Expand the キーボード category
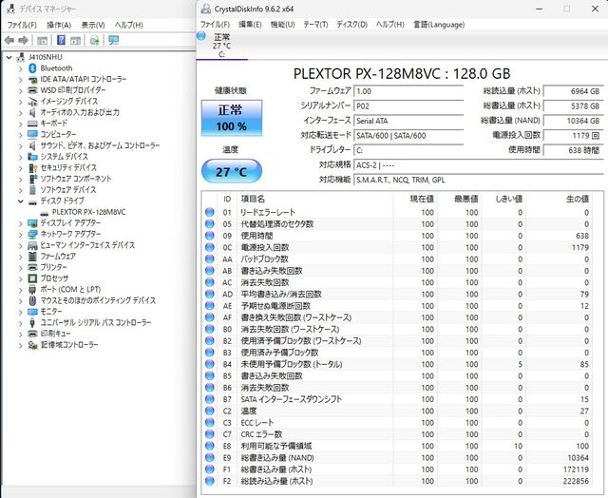Viewport: 608px width, 498px height. click(x=21, y=124)
